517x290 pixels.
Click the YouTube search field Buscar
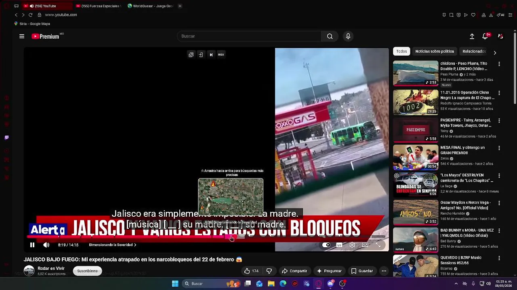[249, 36]
